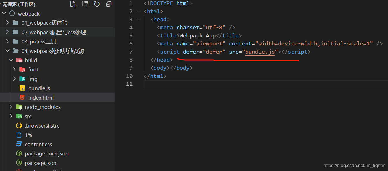388x171 pixels.
Task: Click the 03_potcss工具 folder icon
Action: 16,41
